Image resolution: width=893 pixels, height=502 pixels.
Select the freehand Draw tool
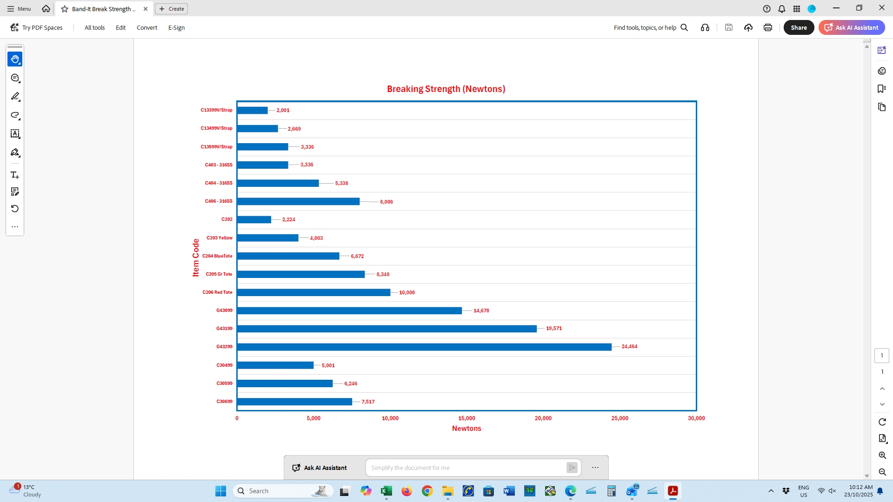point(15,116)
